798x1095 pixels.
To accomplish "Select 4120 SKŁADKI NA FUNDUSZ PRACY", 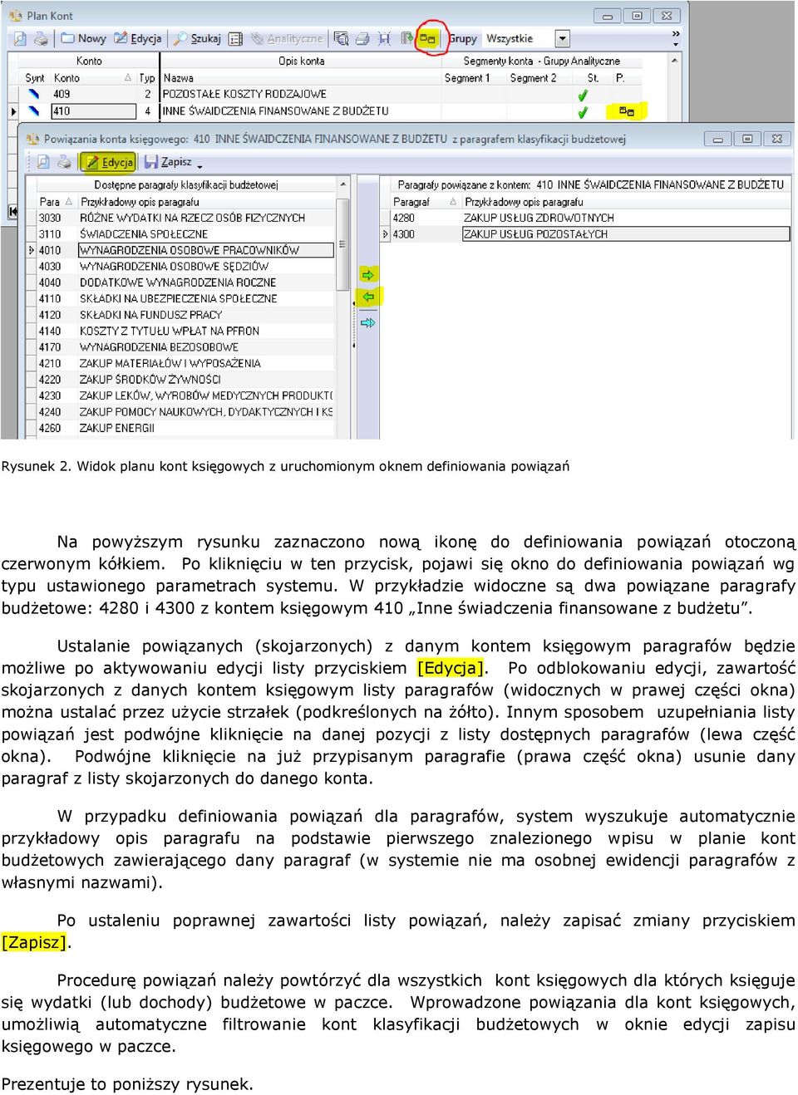I will tap(185, 315).
